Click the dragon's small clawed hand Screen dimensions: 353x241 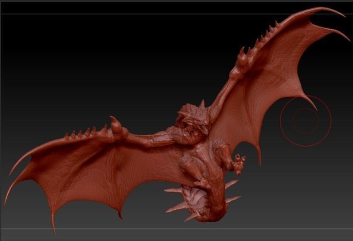click(x=238, y=164)
